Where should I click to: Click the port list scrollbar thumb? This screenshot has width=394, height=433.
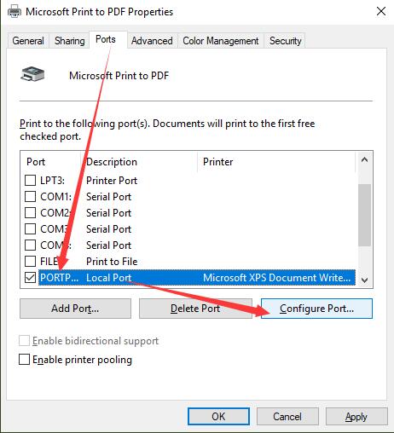(x=364, y=215)
